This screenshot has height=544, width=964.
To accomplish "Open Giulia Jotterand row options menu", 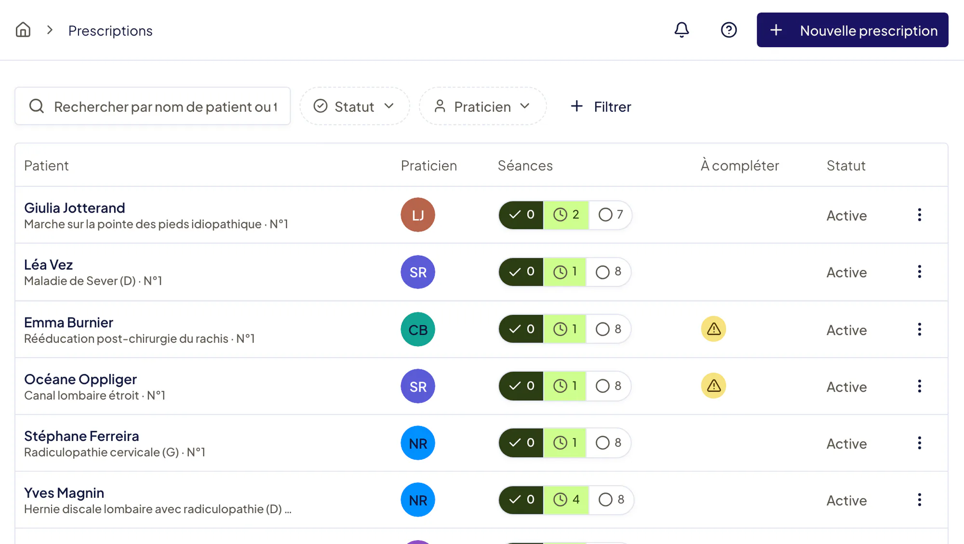I will [x=919, y=215].
